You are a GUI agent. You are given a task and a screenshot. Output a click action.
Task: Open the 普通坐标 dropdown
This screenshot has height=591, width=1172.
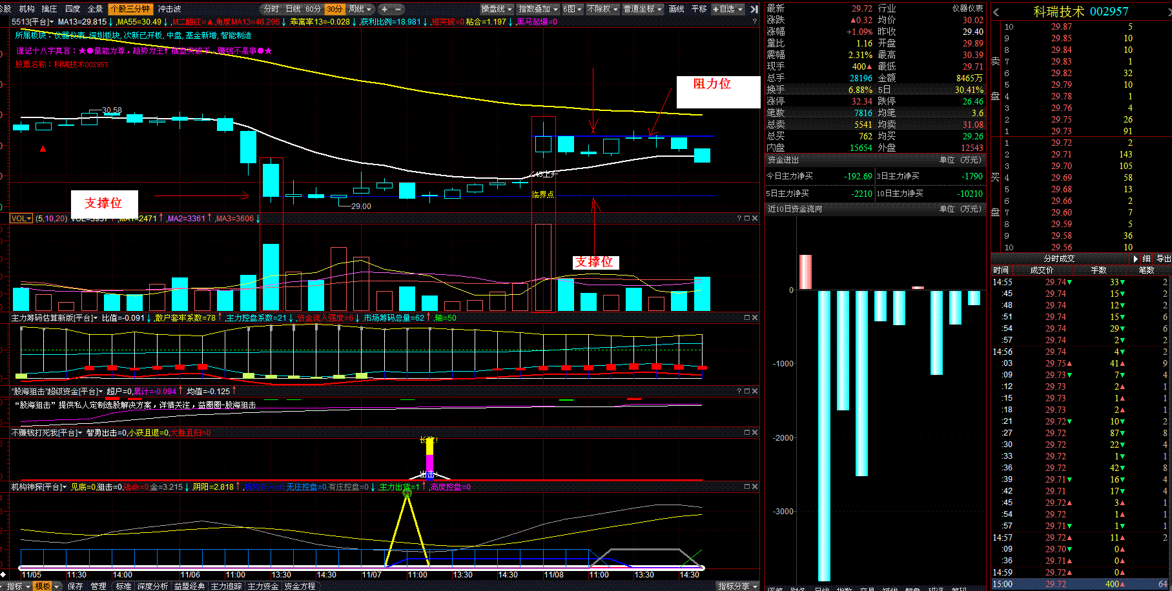click(643, 9)
